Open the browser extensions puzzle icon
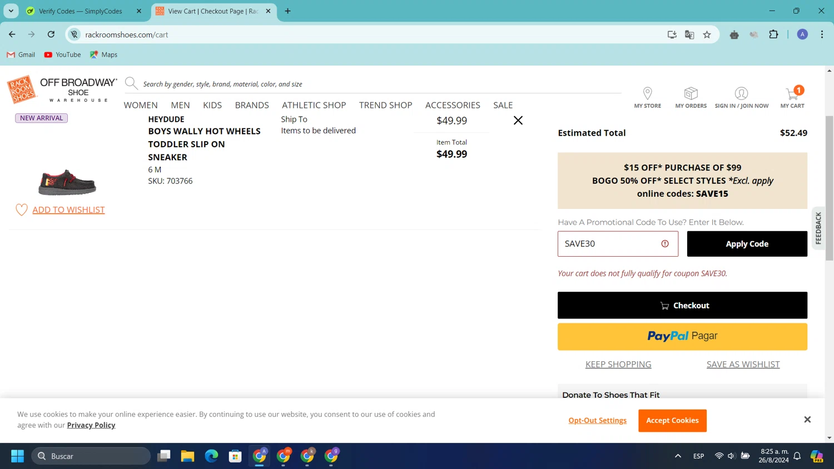Screen dimensions: 834x469 click(x=773, y=34)
